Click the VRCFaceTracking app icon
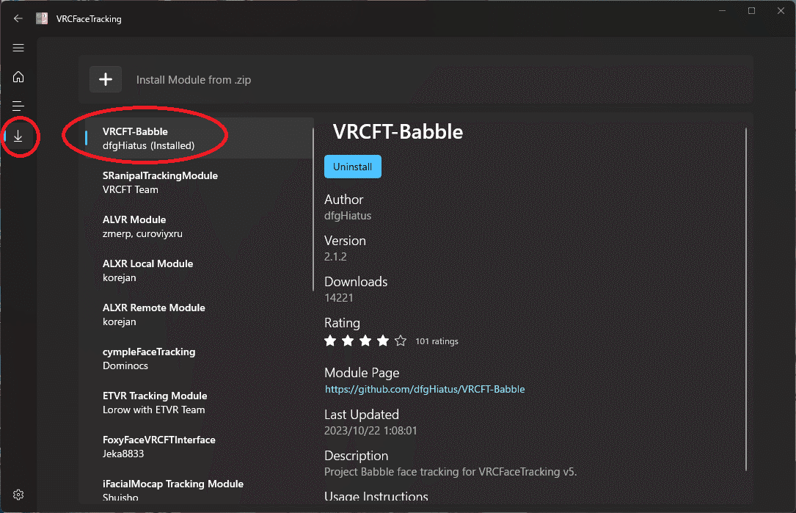 (x=43, y=19)
